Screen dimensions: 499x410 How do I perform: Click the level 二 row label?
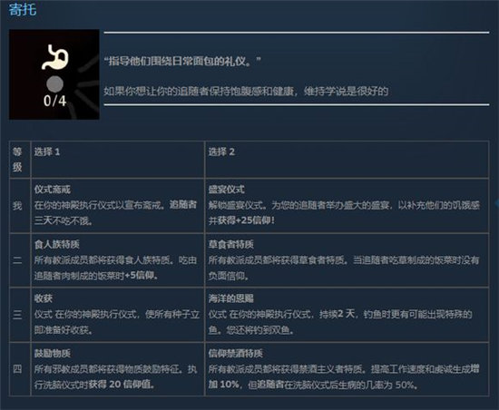tap(17, 260)
